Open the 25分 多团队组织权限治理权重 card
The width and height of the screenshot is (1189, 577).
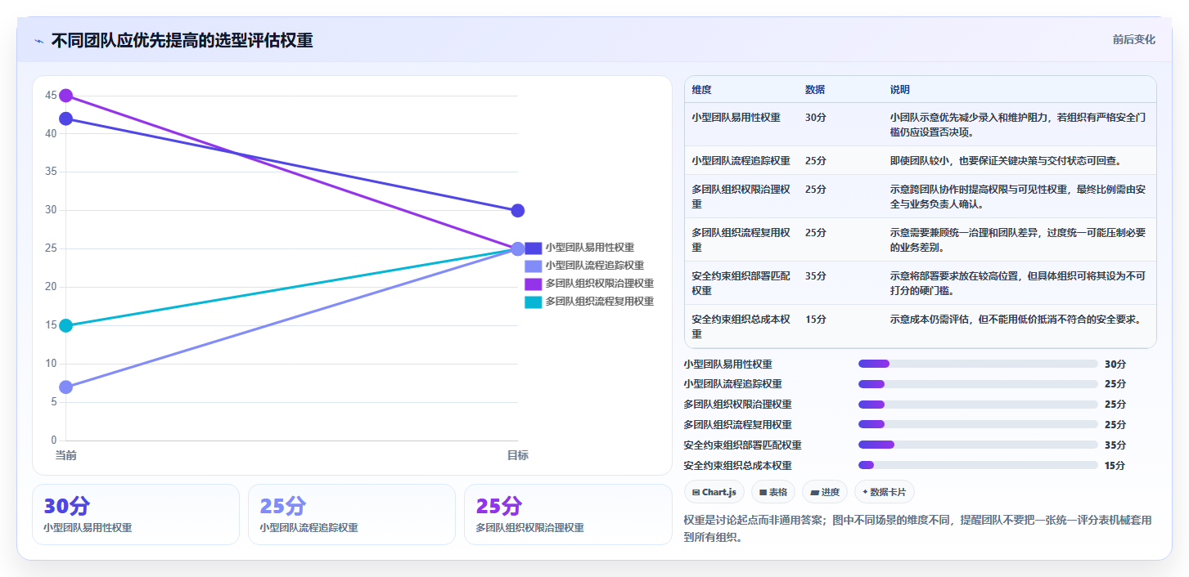pos(568,514)
